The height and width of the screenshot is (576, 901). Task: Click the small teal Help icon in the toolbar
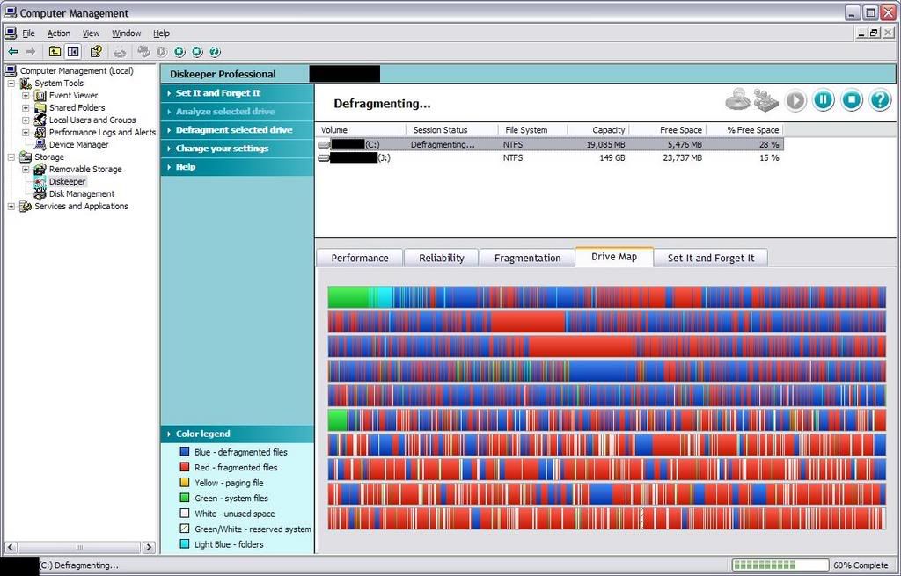[215, 52]
